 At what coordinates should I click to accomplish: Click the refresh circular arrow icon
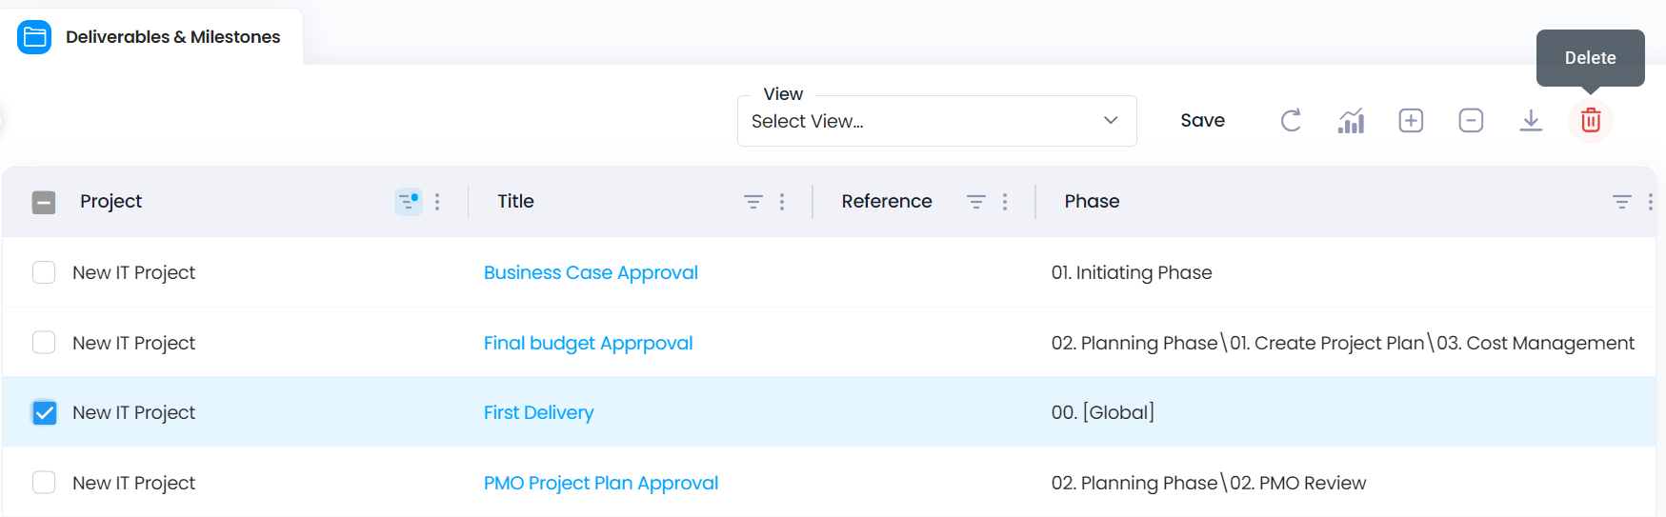pos(1291,121)
